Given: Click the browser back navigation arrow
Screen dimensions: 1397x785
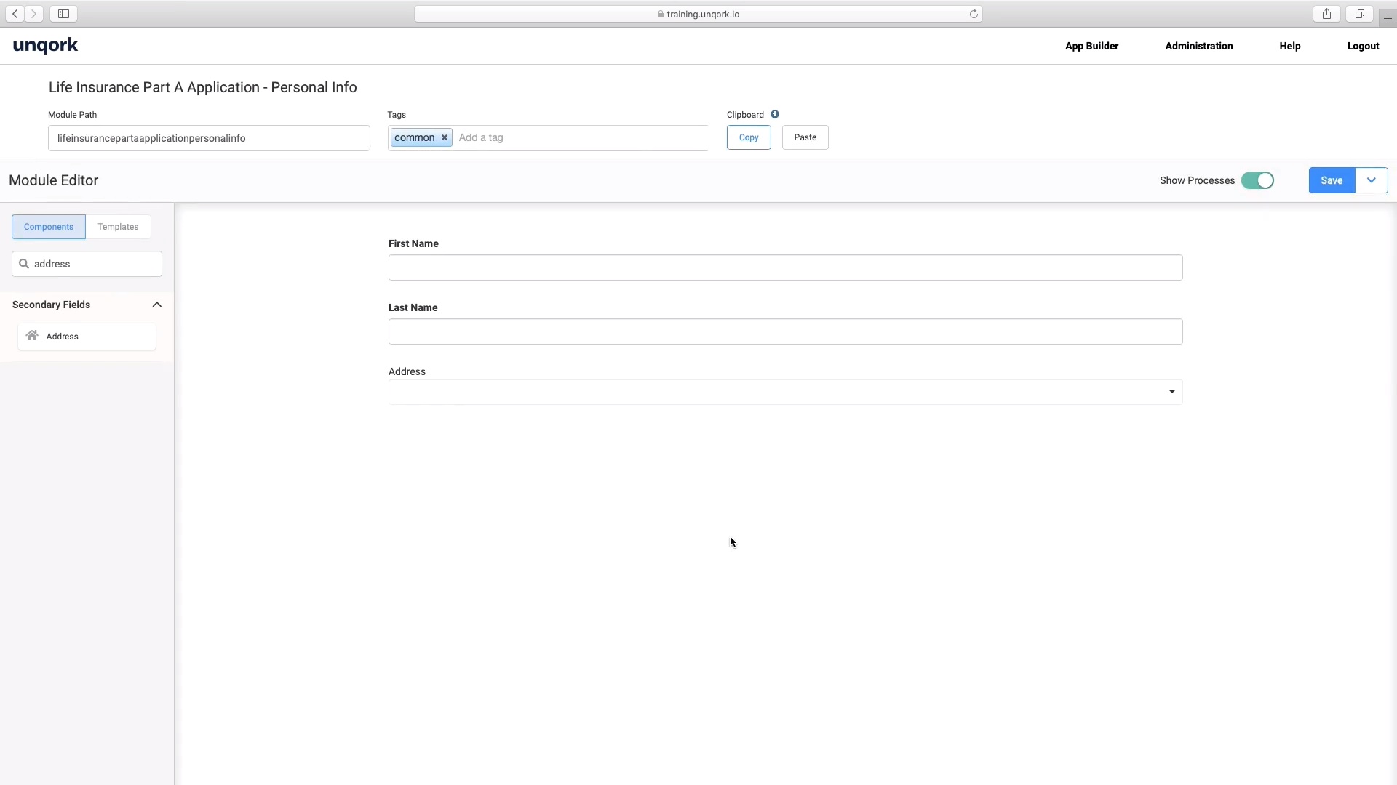Looking at the screenshot, I should click(x=15, y=14).
